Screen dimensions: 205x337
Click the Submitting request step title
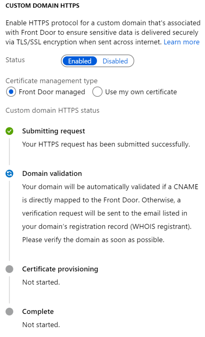pos(54,131)
